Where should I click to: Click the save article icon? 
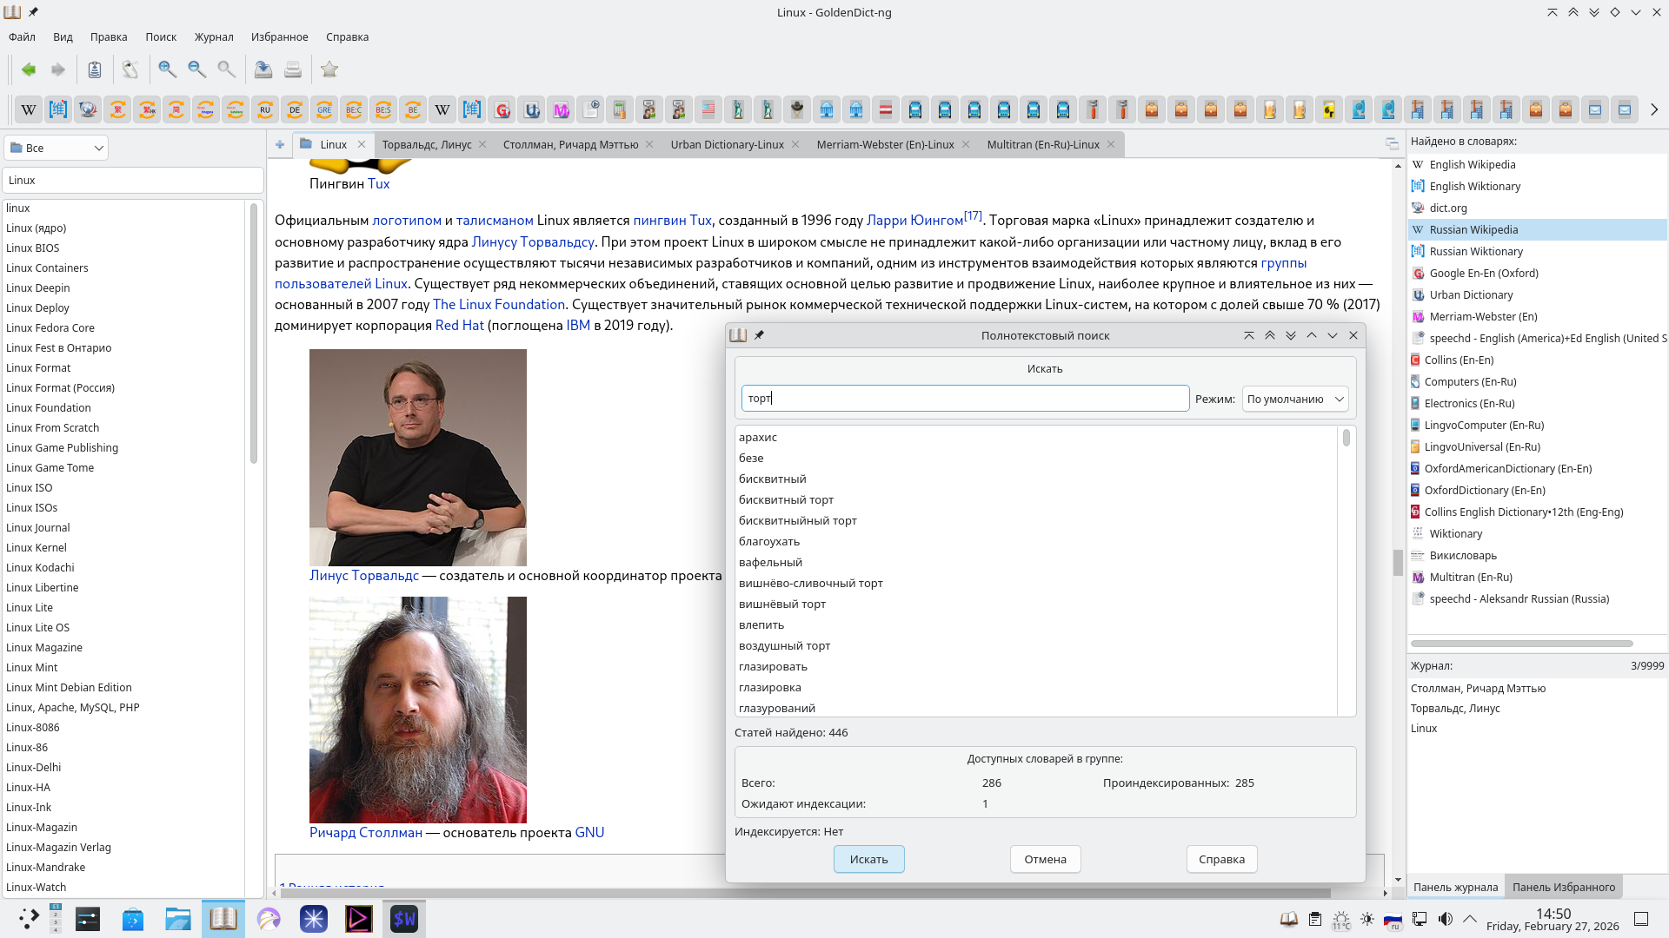pos(263,69)
